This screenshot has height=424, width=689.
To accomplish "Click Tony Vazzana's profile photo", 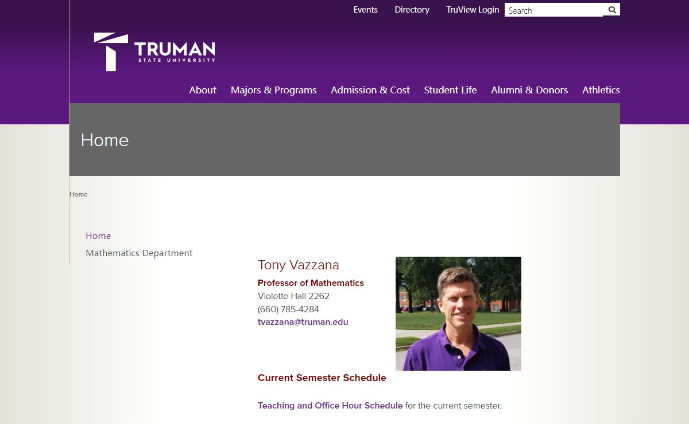I will click(458, 313).
